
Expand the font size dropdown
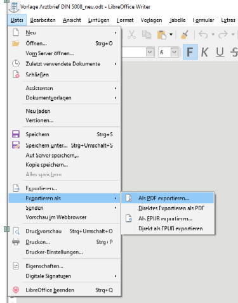(175, 52)
